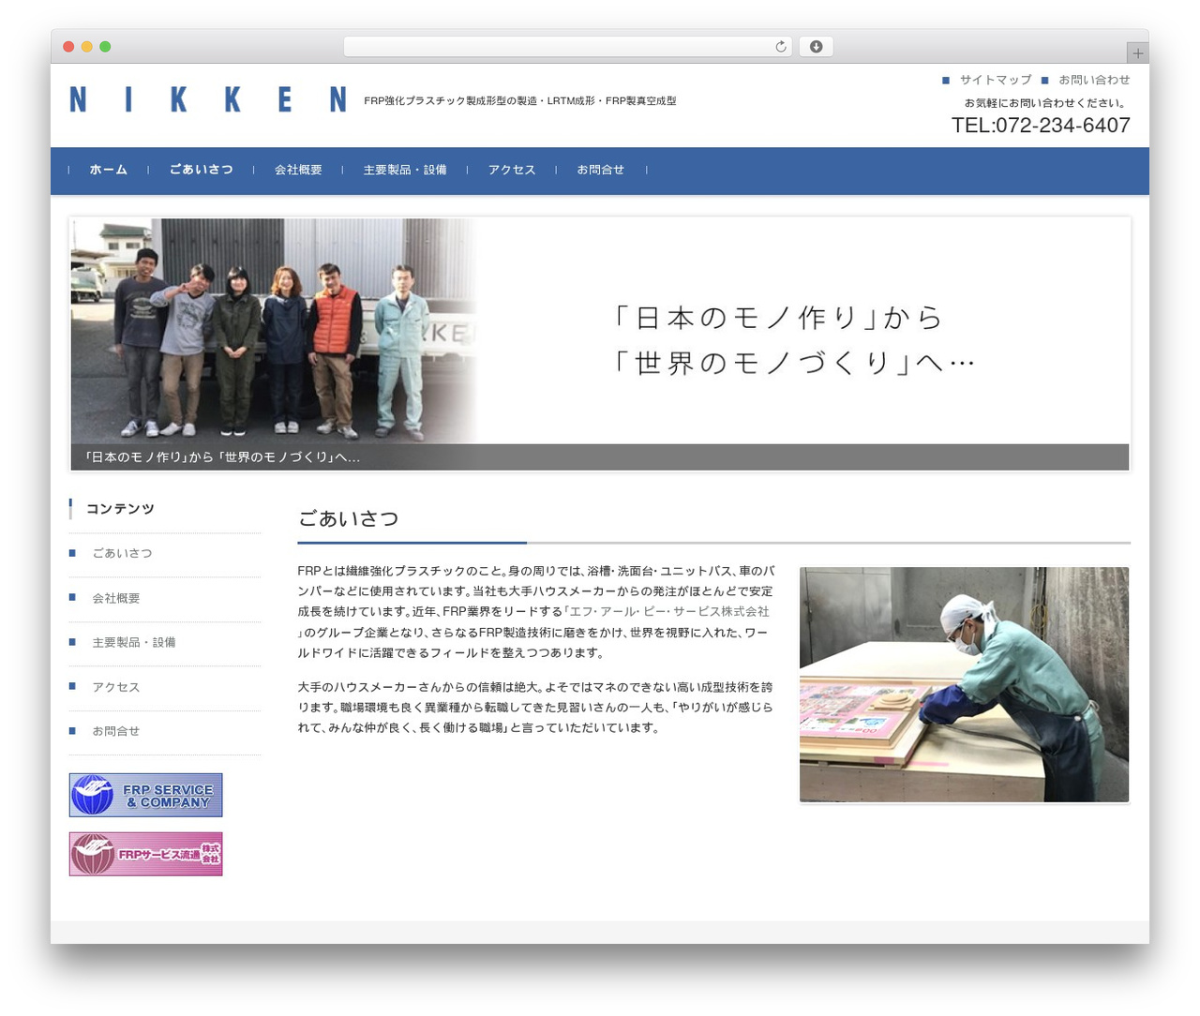Open お問合せ in blue navigation bar
The width and height of the screenshot is (1200, 1016).
pos(600,170)
